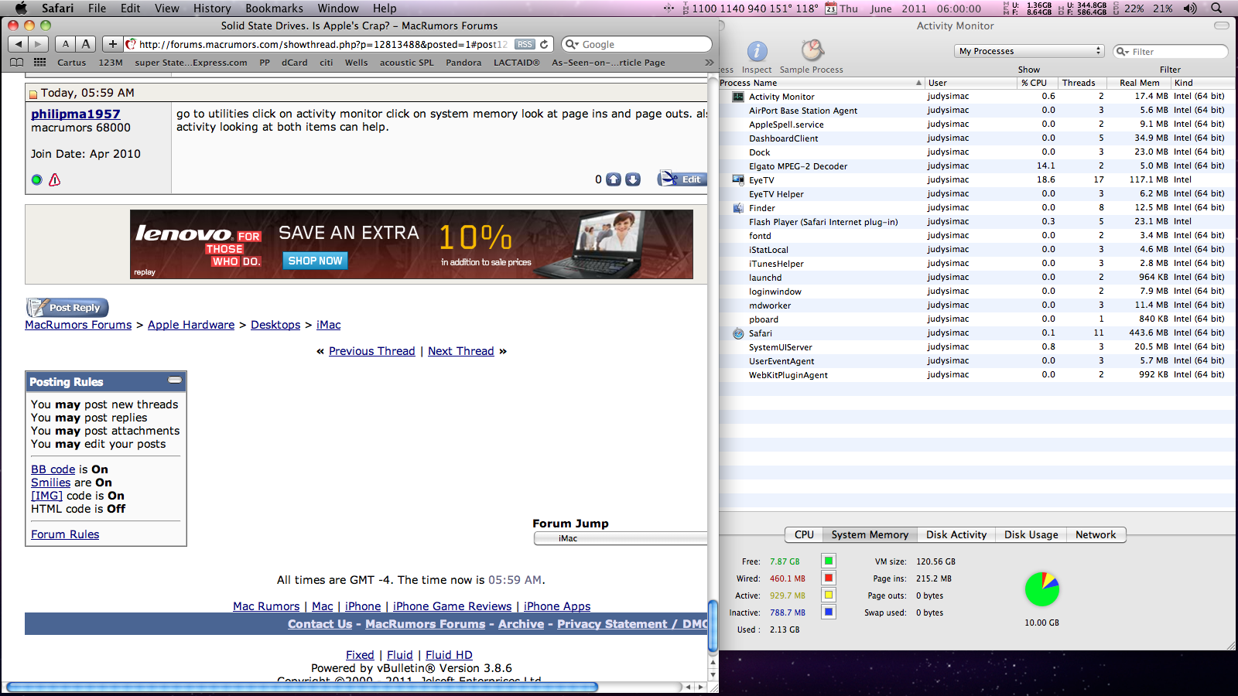Select the EyeTV process icon in the list
Image resolution: width=1238 pixels, height=696 pixels.
(x=737, y=179)
